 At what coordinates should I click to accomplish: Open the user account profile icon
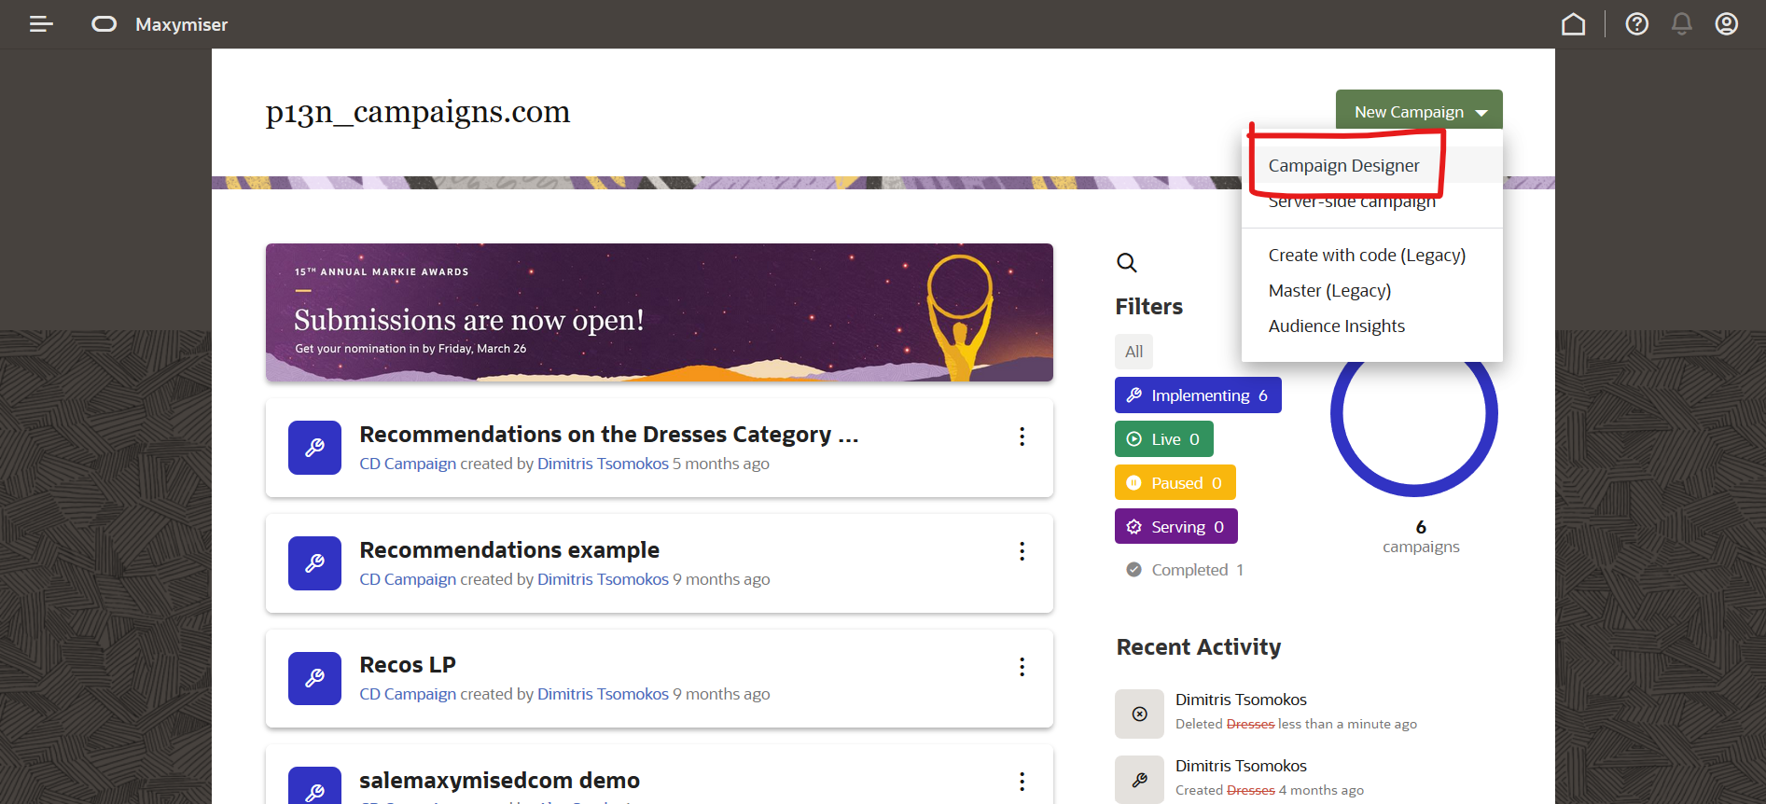click(1726, 24)
